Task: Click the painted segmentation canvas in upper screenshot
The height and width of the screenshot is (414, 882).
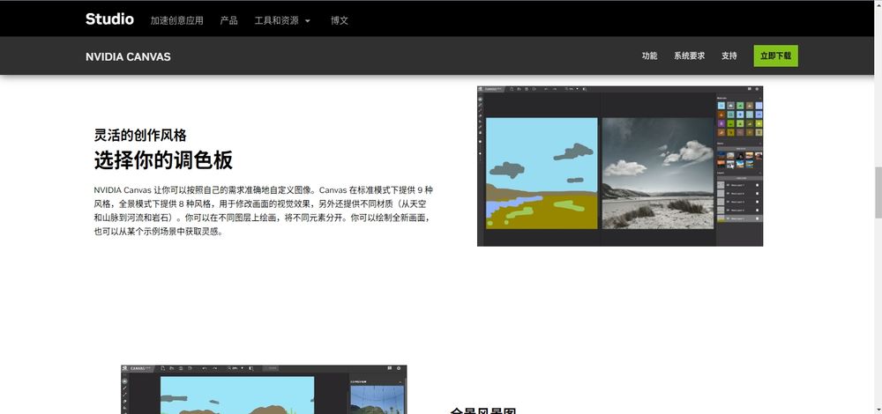Action: (x=542, y=173)
